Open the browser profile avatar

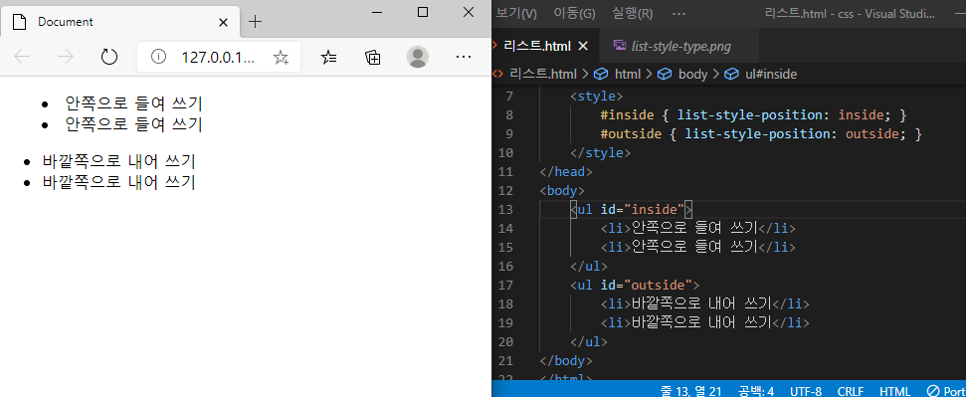pos(418,58)
